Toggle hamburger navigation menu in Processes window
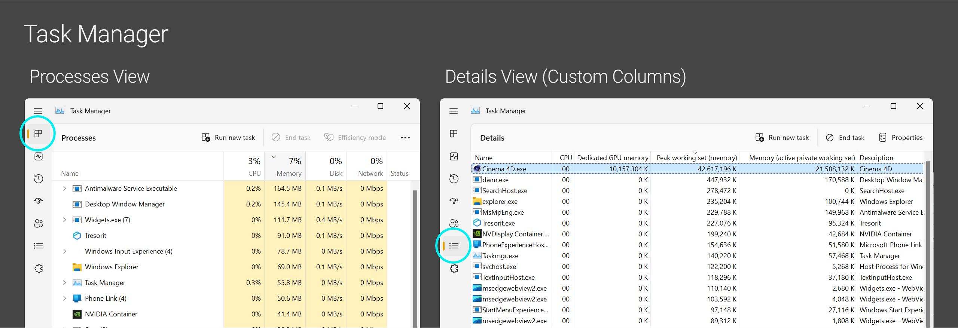The width and height of the screenshot is (958, 328). 38,111
